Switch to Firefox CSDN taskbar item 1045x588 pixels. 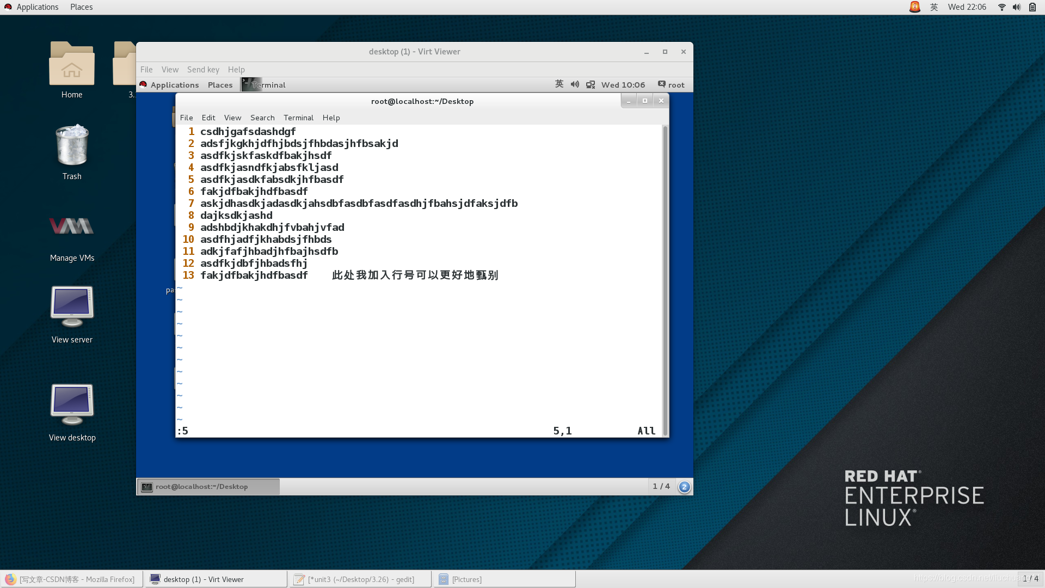(x=72, y=579)
